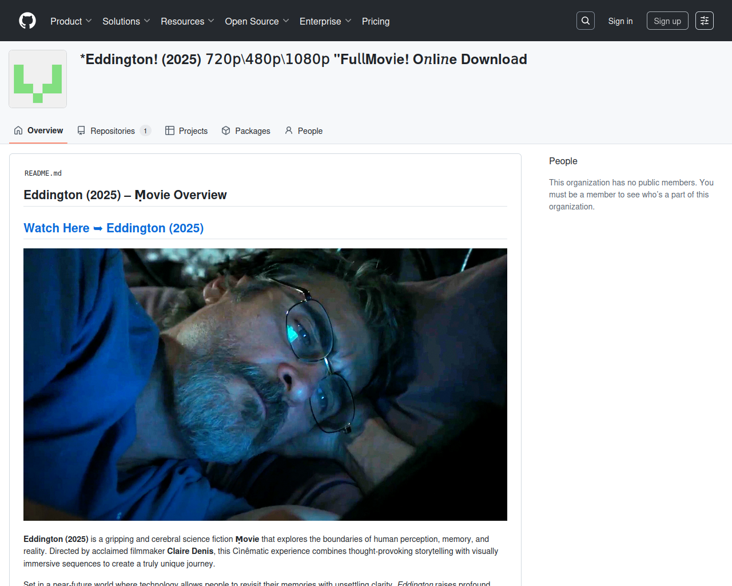
Task: Open Watch Here Eddington (2025) link
Action: [x=114, y=228]
